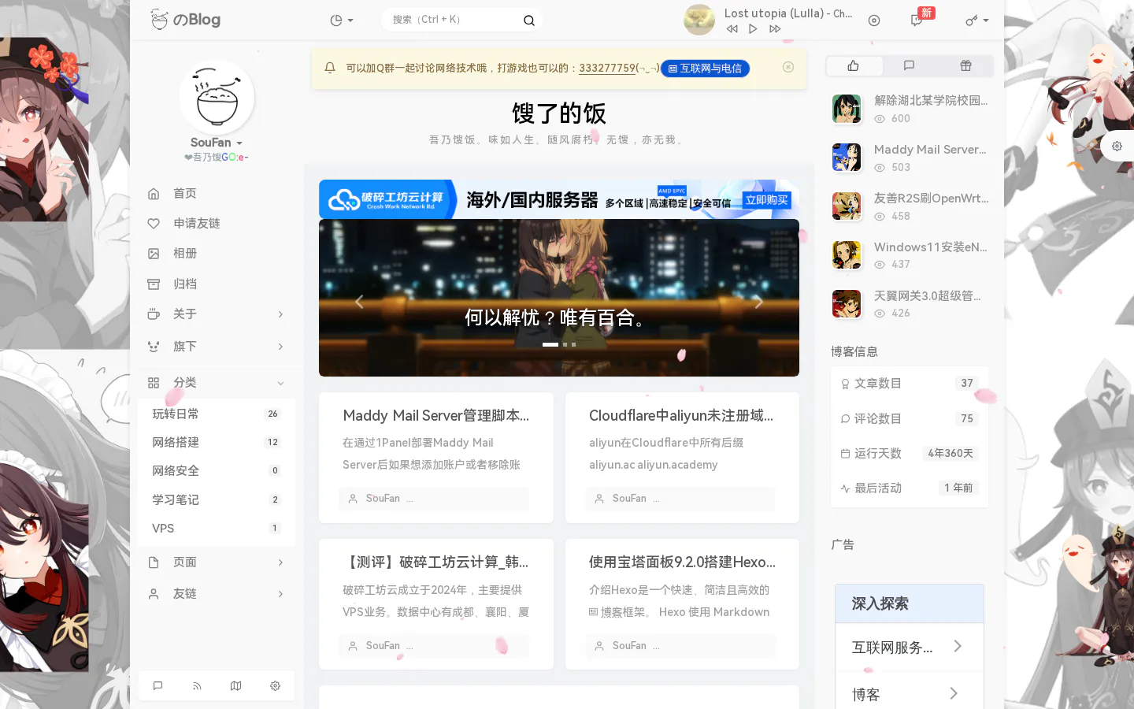Expand the SouFan profile dropdown
The width and height of the screenshot is (1134, 709).
(x=217, y=143)
